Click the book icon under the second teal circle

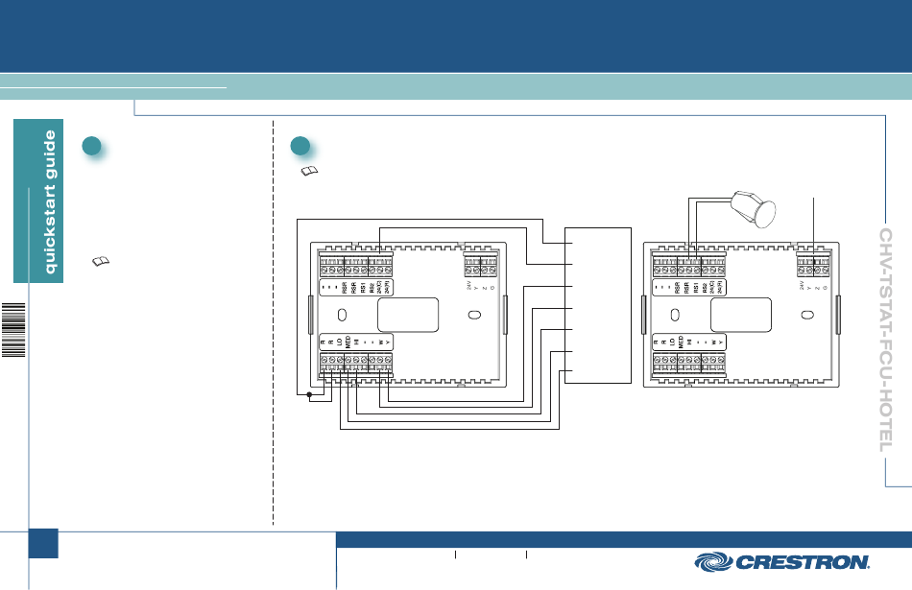pyautogui.click(x=309, y=171)
